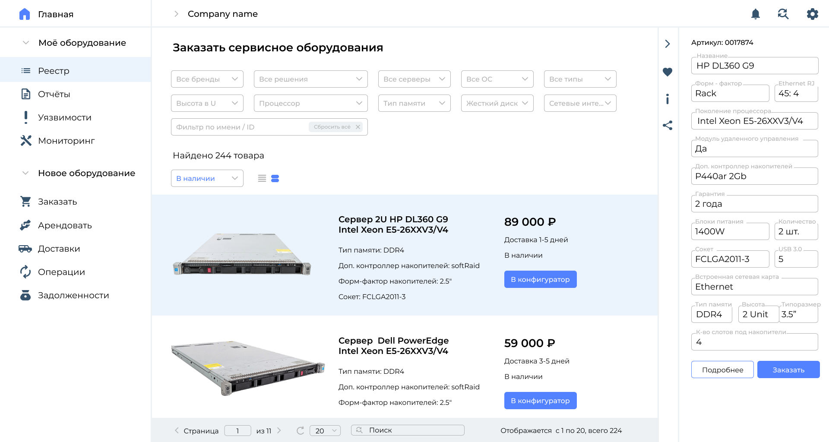
Task: Open the 'Все бренды' dropdown
Action: (207, 79)
